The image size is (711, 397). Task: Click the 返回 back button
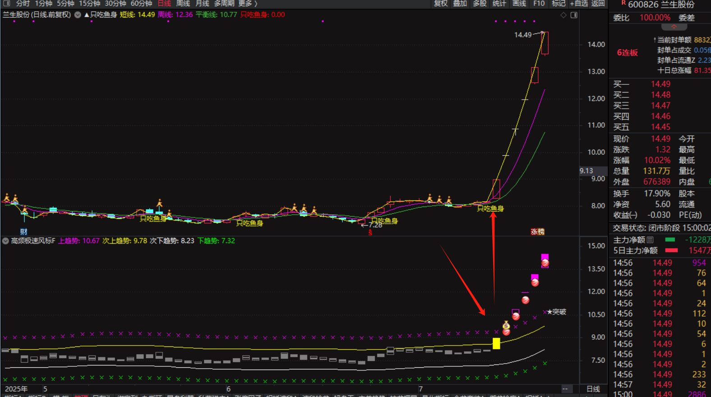coord(598,3)
